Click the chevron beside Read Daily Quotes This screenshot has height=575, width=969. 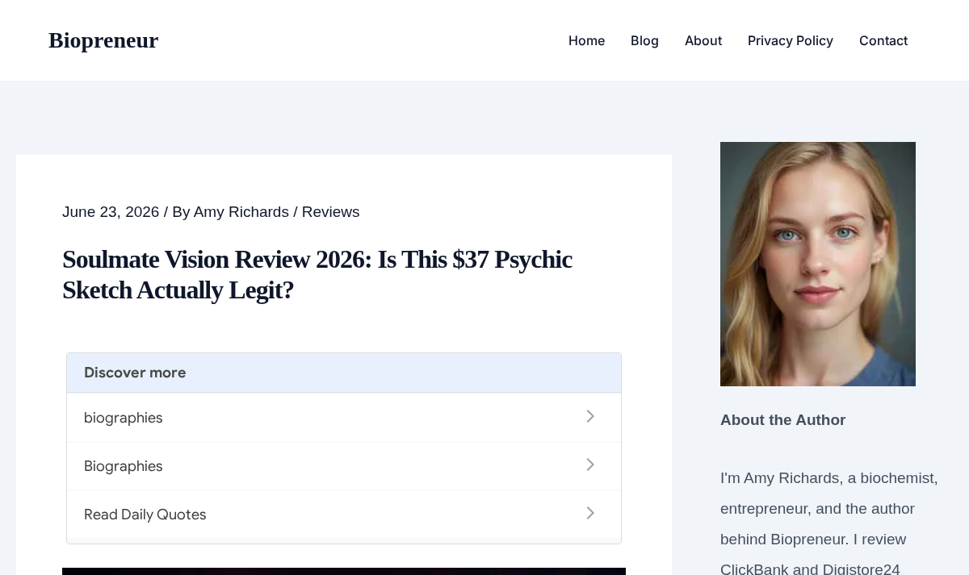click(x=590, y=513)
